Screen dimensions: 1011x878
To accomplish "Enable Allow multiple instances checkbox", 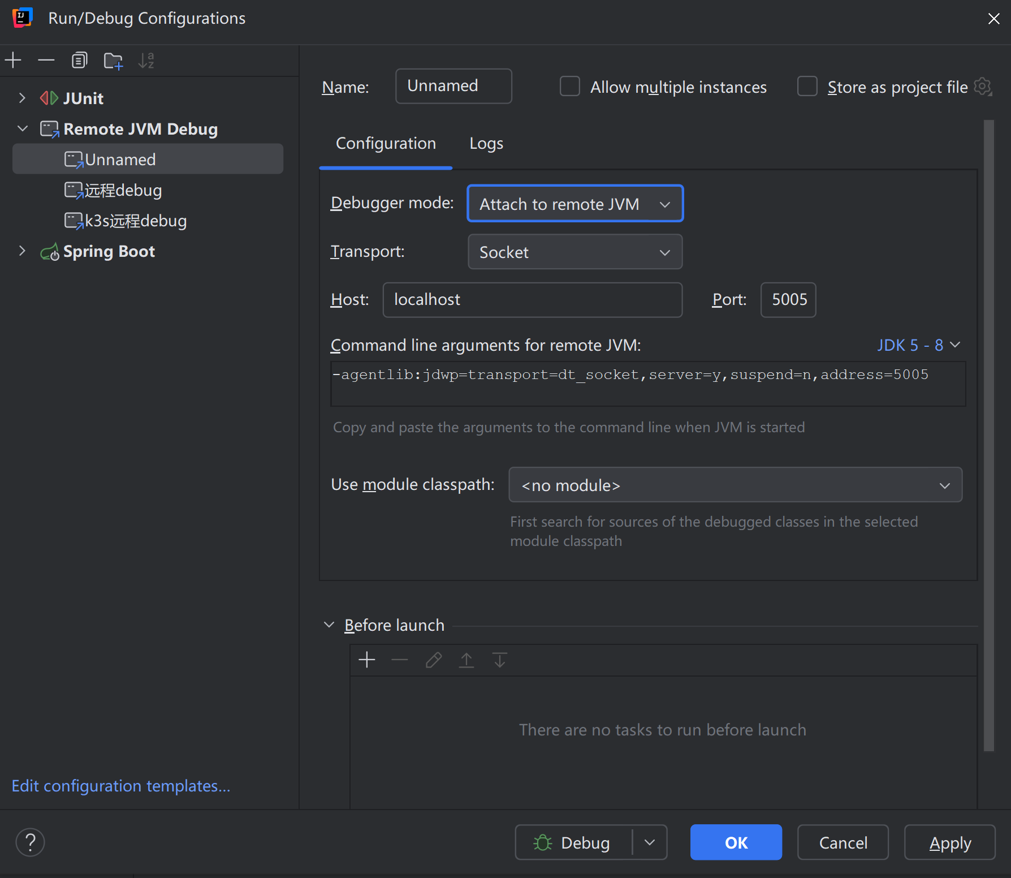I will (569, 87).
